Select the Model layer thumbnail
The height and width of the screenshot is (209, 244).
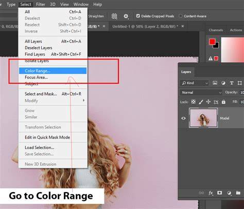click(x=203, y=118)
